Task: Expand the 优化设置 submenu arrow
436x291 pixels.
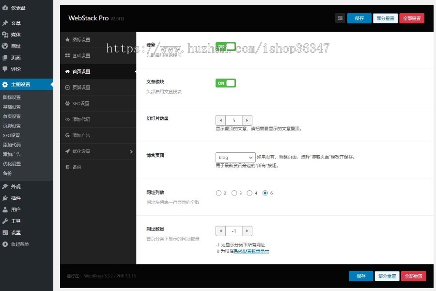Action: pos(131,151)
